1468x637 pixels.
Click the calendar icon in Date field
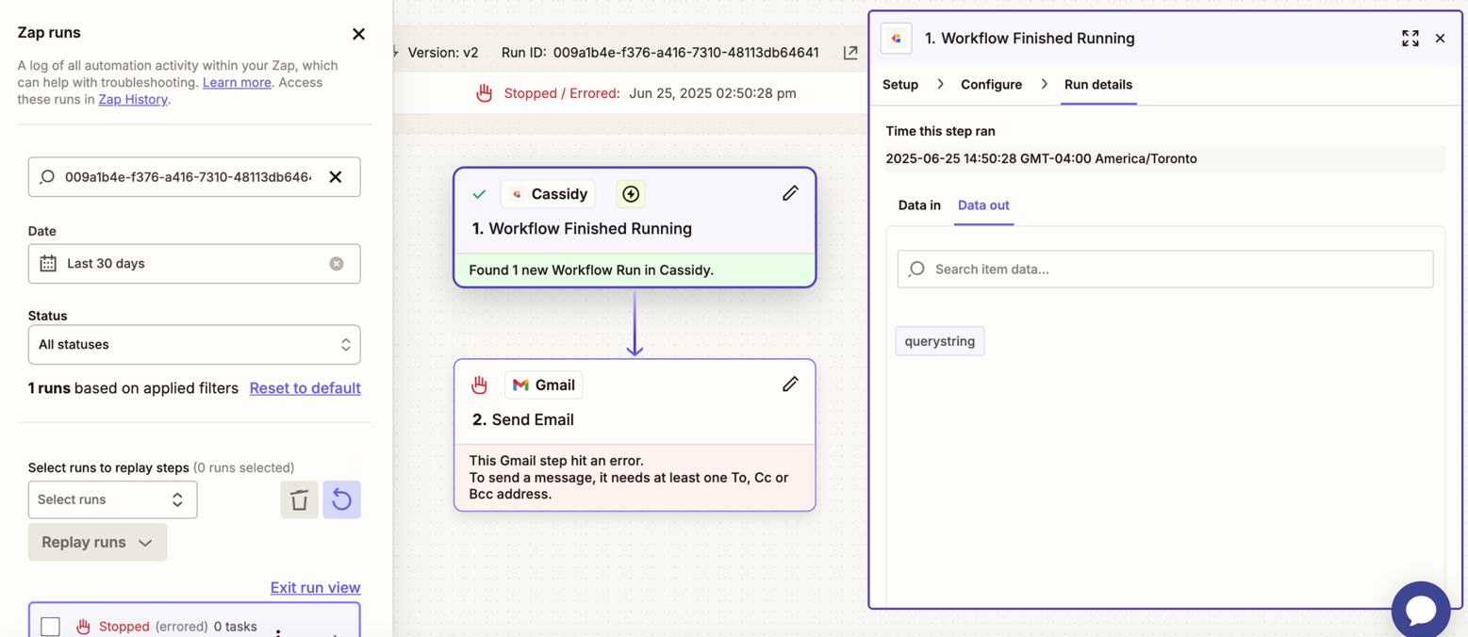48,264
